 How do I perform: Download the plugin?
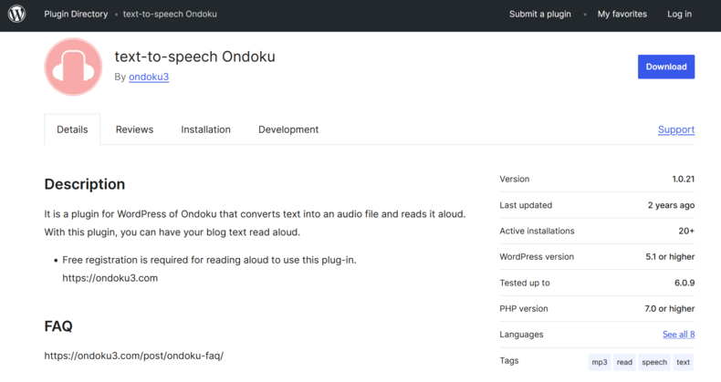[x=666, y=67]
